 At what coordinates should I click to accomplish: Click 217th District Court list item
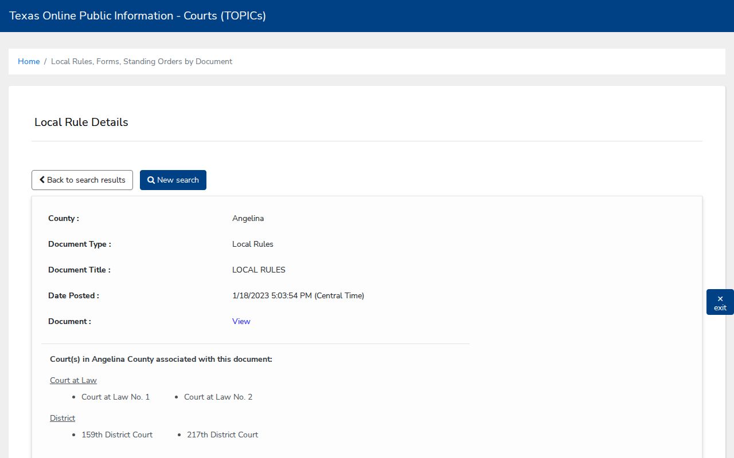222,435
